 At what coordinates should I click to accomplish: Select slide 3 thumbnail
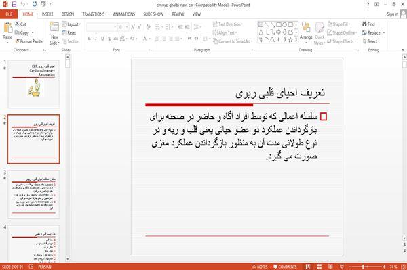(33, 194)
